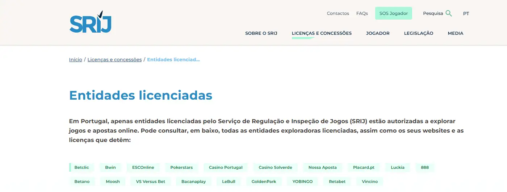Screen dimensions: 507x192
Task: Open the Media menu
Action: 456,33
